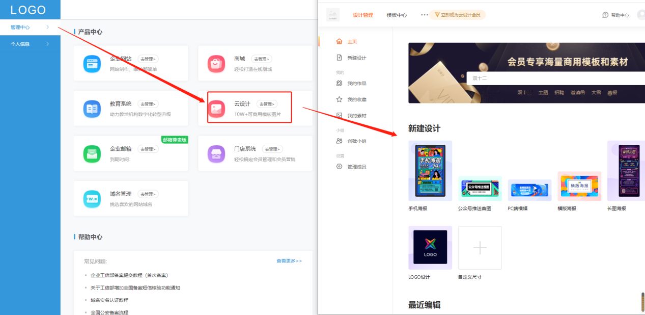Click 去管理 button for 企业邮箱
645x315 pixels.
pyautogui.click(x=148, y=149)
